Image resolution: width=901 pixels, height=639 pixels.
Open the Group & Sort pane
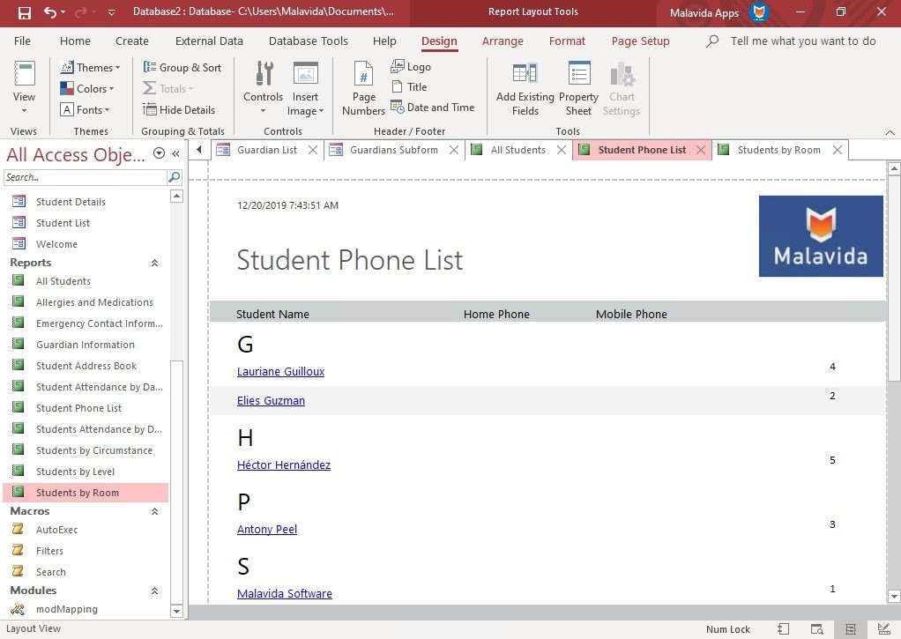click(x=182, y=67)
